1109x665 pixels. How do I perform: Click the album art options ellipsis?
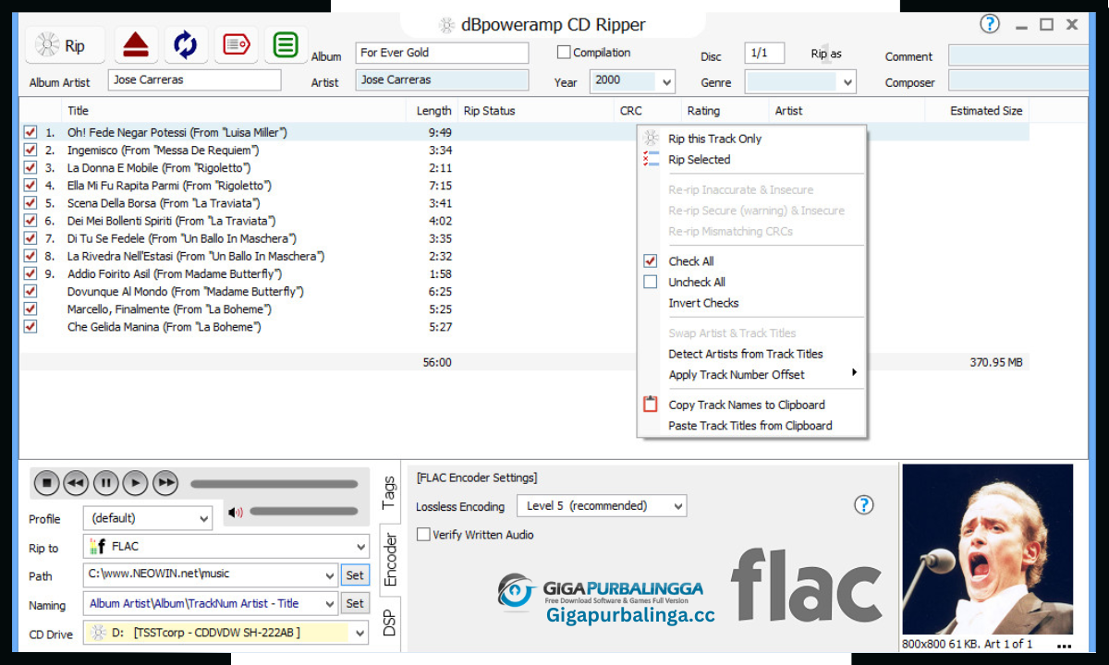click(x=1064, y=646)
